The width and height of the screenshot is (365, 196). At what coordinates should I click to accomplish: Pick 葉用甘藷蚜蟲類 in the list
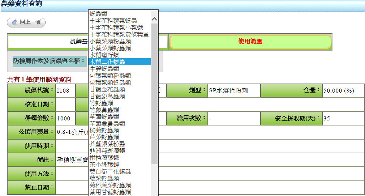[x=110, y=192]
